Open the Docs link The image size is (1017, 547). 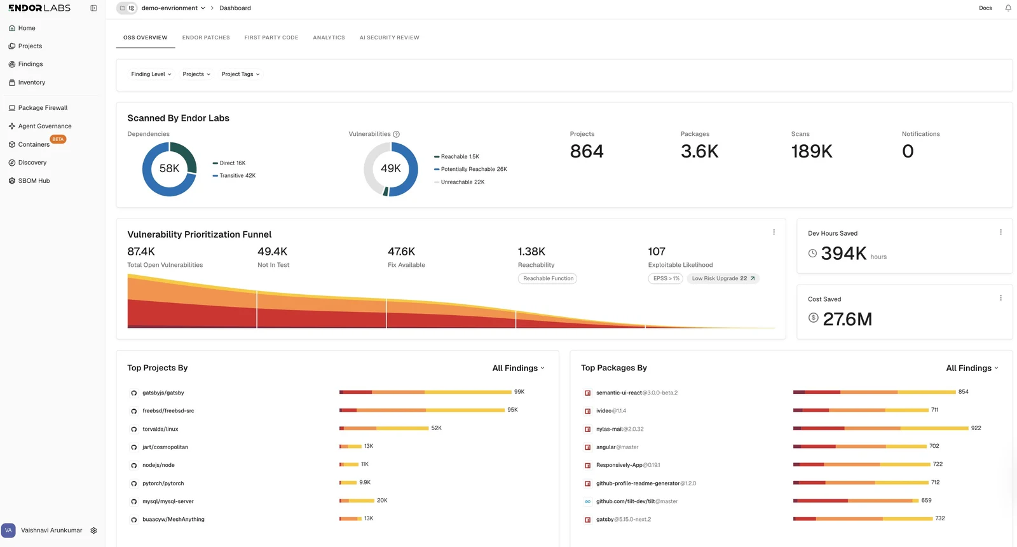point(985,8)
